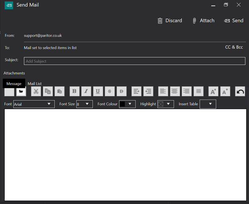Close the Send Mail window
Image resolution: width=249 pixels, height=204 pixels.
click(239, 5)
